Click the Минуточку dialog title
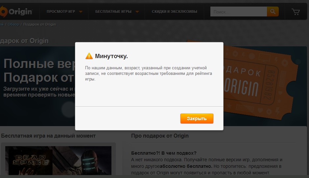 (x=111, y=56)
